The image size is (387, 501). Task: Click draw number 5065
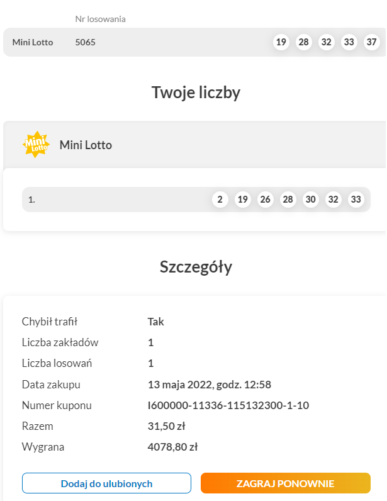[85, 42]
